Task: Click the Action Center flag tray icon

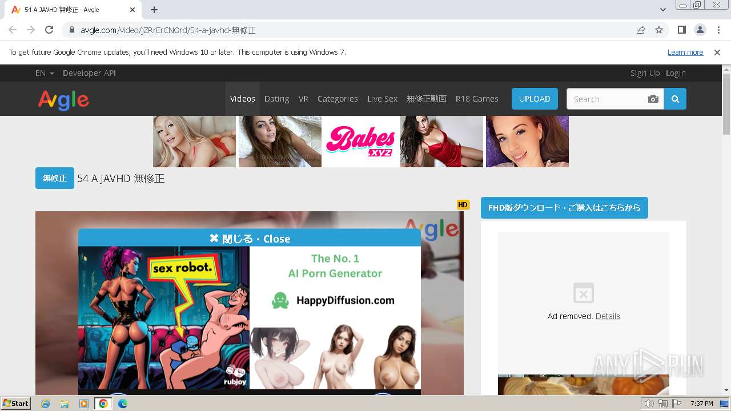Action: tap(677, 404)
